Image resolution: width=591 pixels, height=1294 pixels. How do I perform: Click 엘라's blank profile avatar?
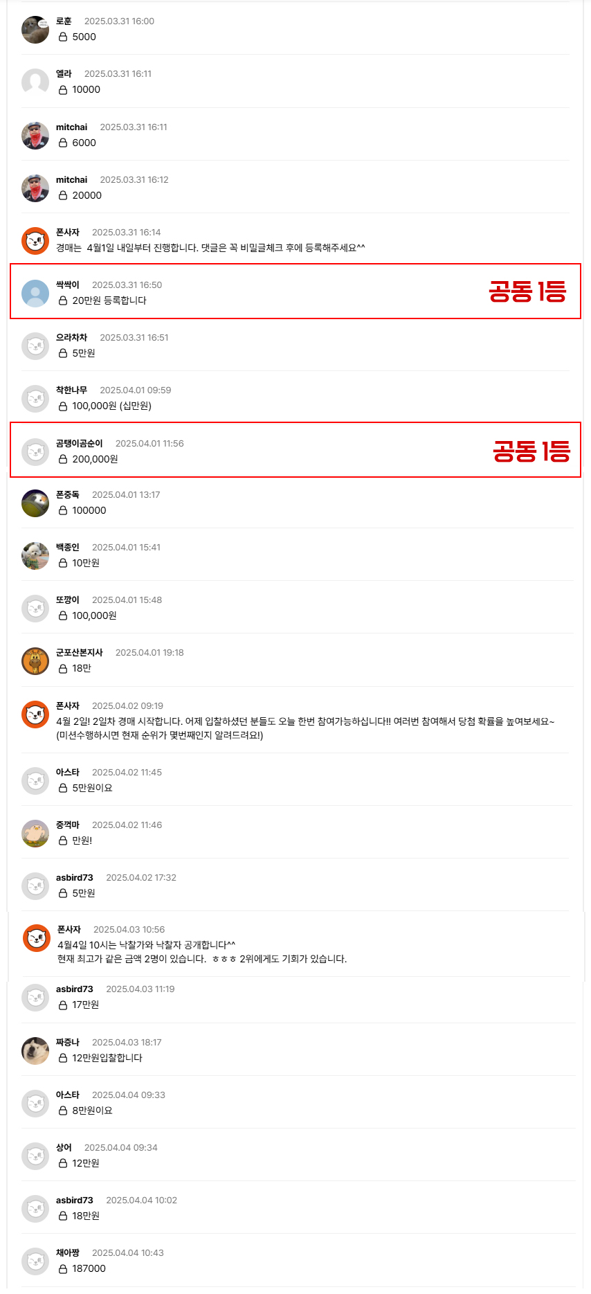[x=35, y=82]
